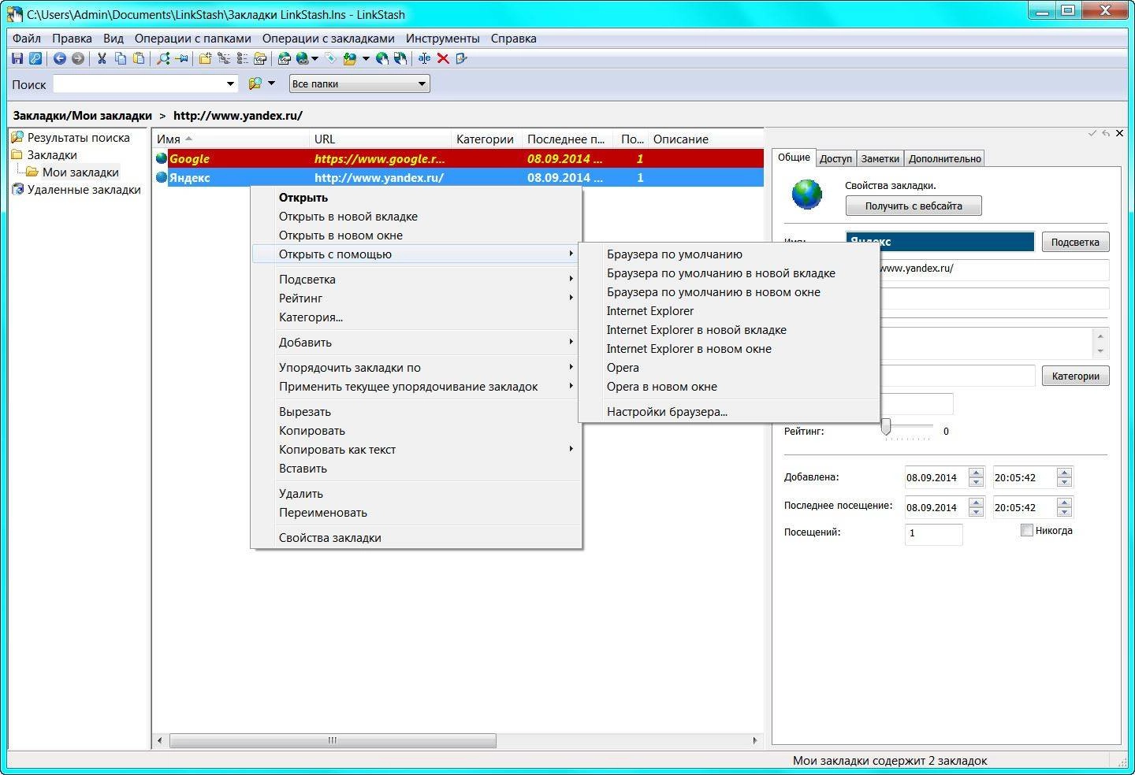Open the Операции с закладками menu
Image resolution: width=1135 pixels, height=775 pixels.
point(329,38)
